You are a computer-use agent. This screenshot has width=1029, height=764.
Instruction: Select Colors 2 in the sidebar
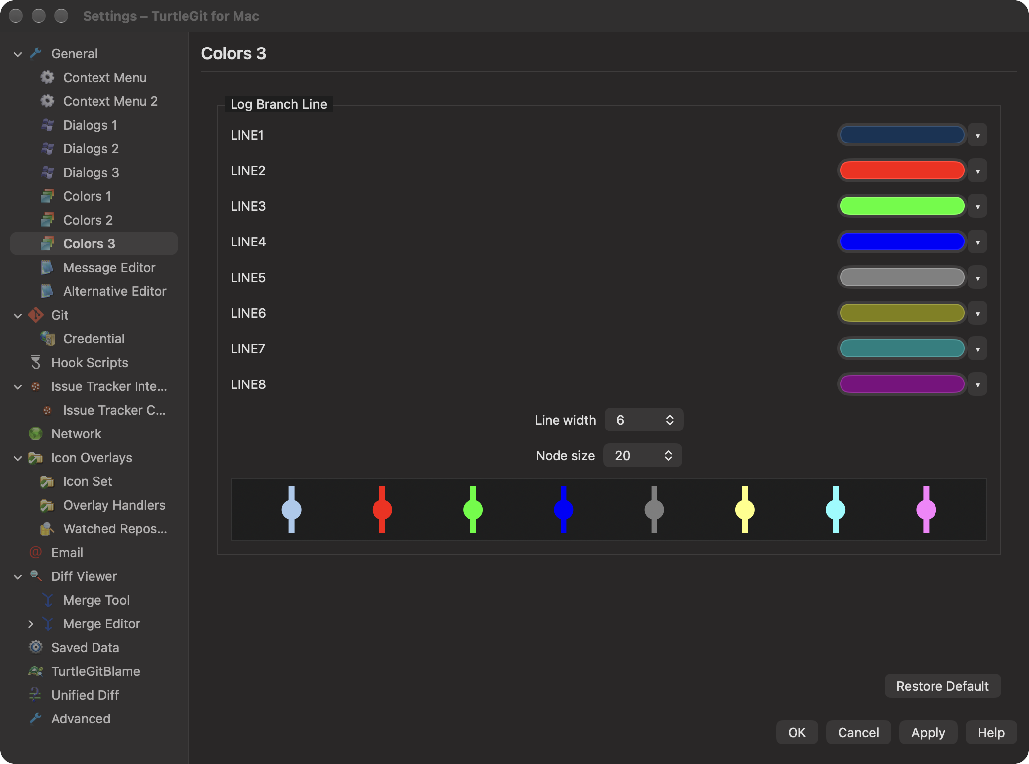click(94, 220)
